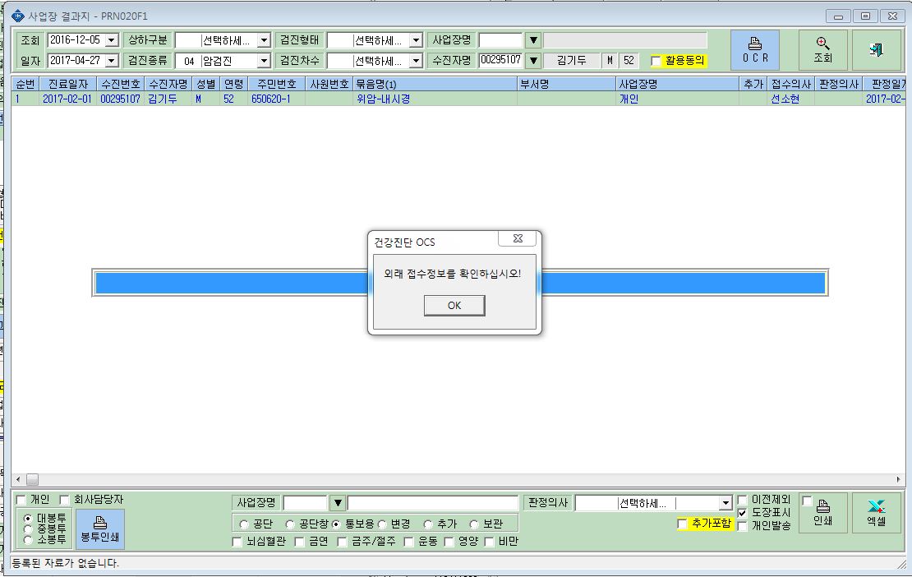Click the horizontal scrollbar thumb
Image resolution: width=912 pixels, height=577 pixels.
coord(33,480)
